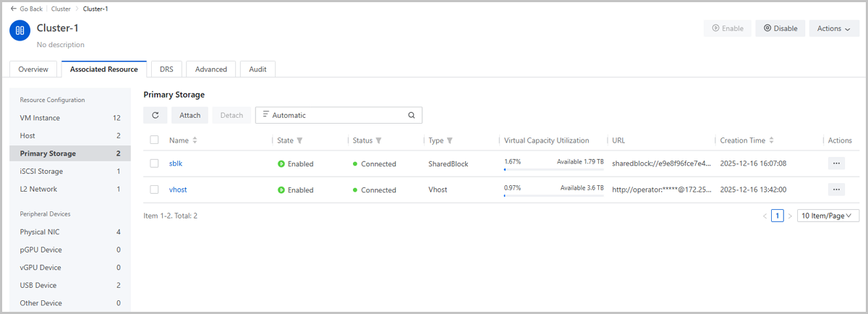Image resolution: width=868 pixels, height=314 pixels.
Task: Open the 10 Item/Page dropdown
Action: click(x=828, y=216)
